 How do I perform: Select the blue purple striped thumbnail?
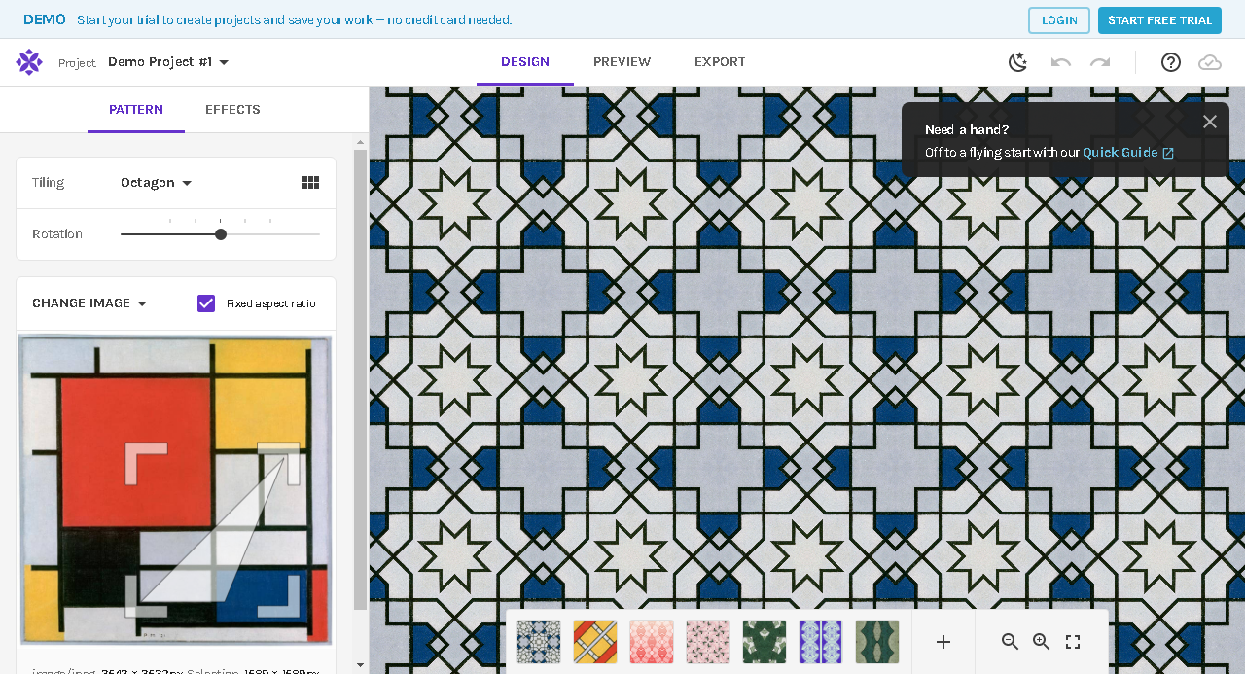coord(821,642)
